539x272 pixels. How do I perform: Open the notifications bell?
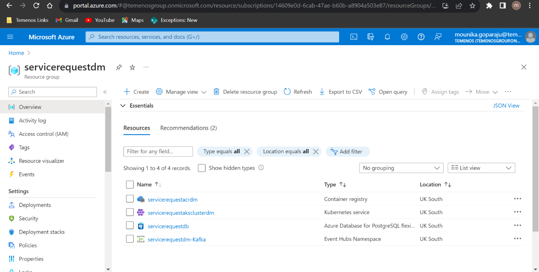(x=387, y=37)
